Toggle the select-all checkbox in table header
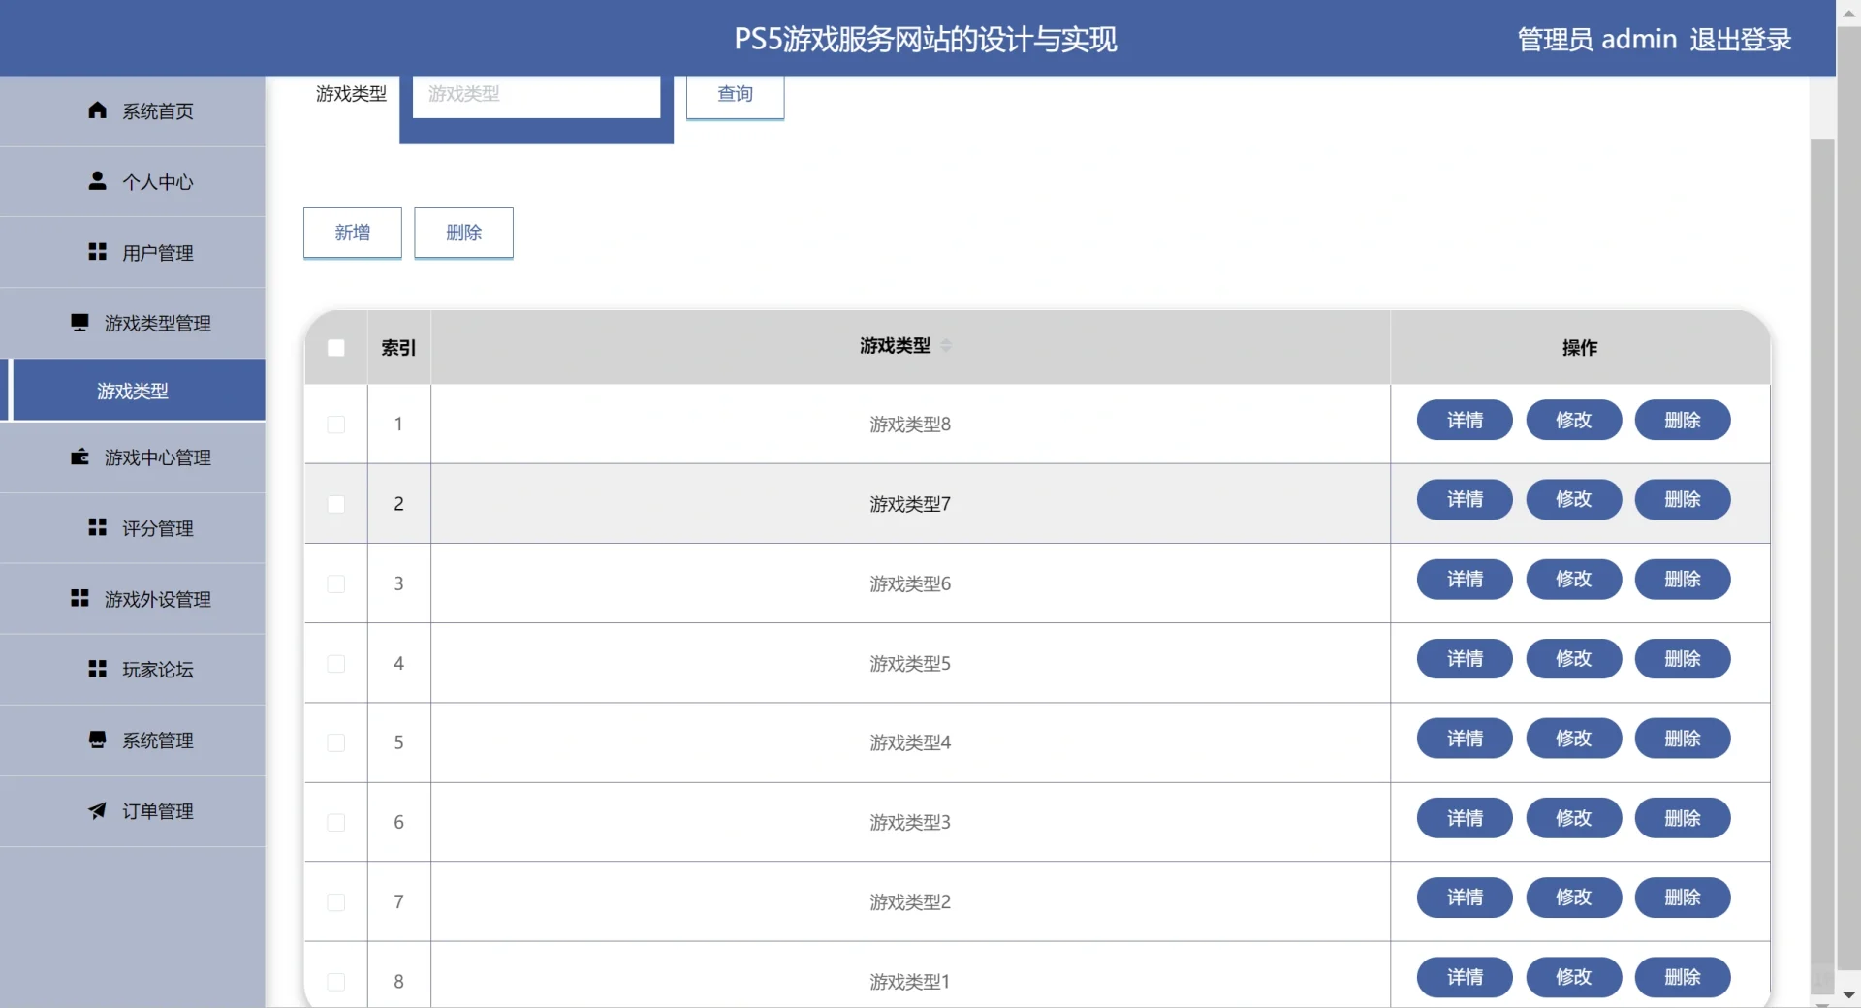Screen dimensions: 1861x1008 (336, 348)
